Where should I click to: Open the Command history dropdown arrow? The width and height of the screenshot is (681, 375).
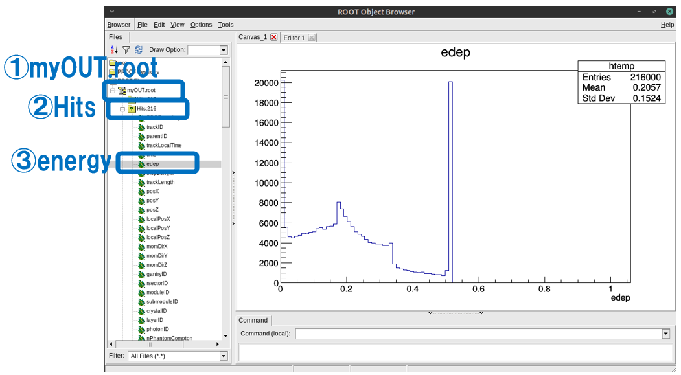click(666, 334)
